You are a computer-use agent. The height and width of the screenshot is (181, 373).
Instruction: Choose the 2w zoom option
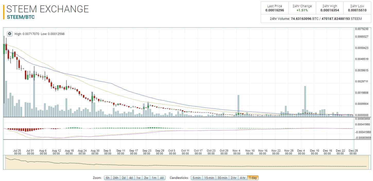(146, 178)
